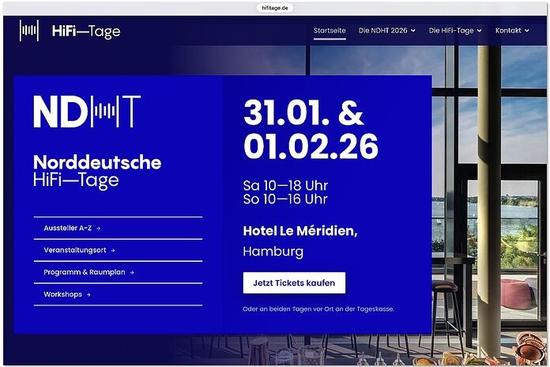
Task: Click the Jetzt Tickets kaufen button
Action: coord(294,282)
